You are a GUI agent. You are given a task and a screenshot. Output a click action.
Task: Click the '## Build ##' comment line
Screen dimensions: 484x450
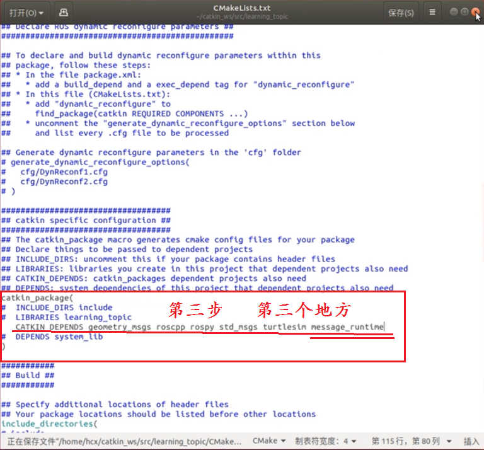28,376
